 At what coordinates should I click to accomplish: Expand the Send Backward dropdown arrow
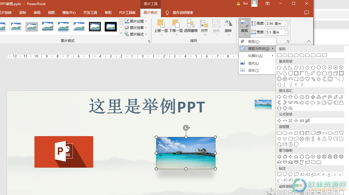click(x=176, y=35)
